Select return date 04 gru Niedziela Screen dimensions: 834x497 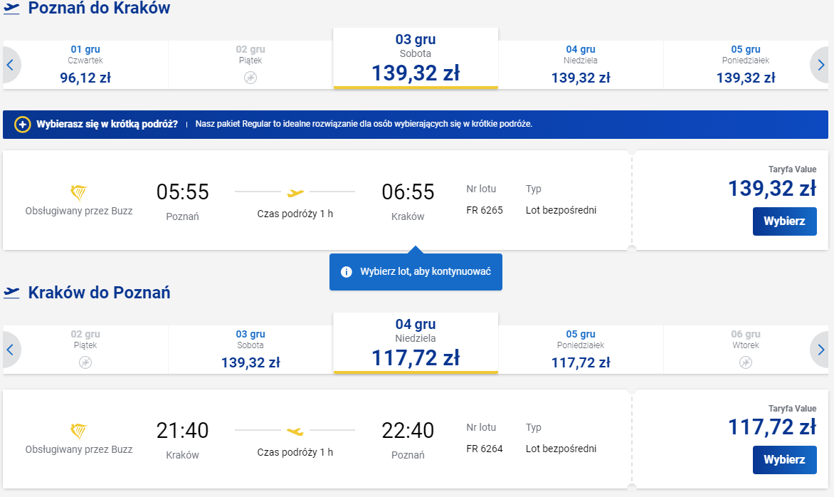click(x=416, y=343)
